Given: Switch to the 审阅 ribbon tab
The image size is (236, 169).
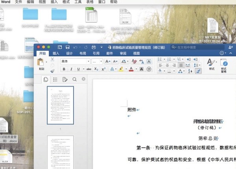Looking at the screenshot, I should click(123, 53).
